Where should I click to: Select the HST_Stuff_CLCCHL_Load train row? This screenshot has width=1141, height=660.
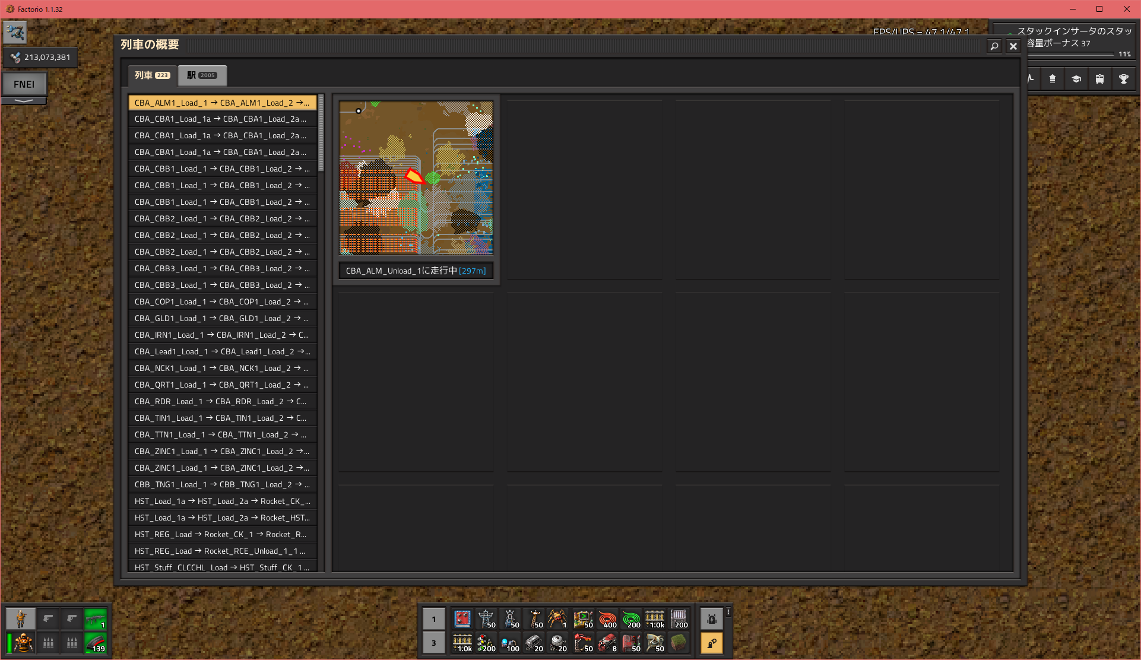(x=223, y=567)
